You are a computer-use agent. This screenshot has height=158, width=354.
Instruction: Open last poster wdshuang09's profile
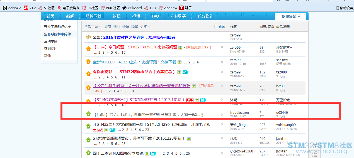click(286, 125)
